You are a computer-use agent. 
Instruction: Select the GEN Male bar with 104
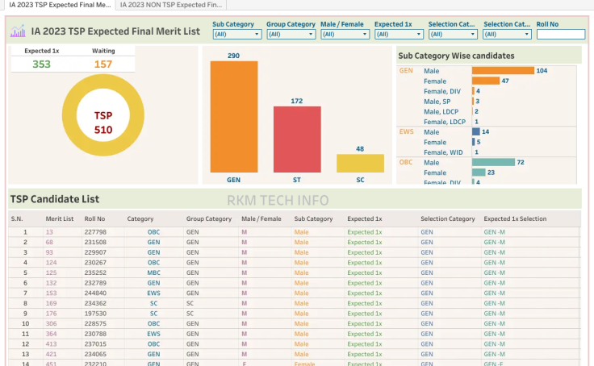coord(503,71)
